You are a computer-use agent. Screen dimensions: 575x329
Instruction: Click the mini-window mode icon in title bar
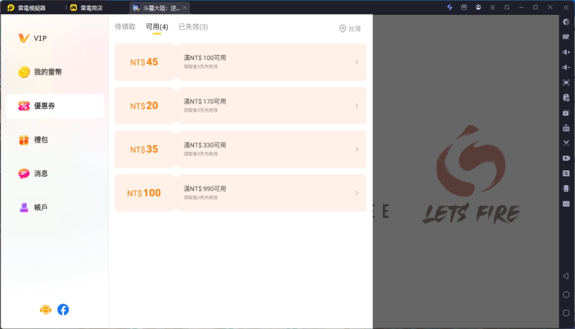[507, 7]
